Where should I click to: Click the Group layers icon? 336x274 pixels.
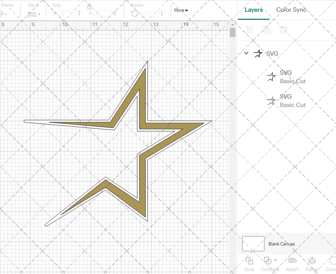(250, 30)
